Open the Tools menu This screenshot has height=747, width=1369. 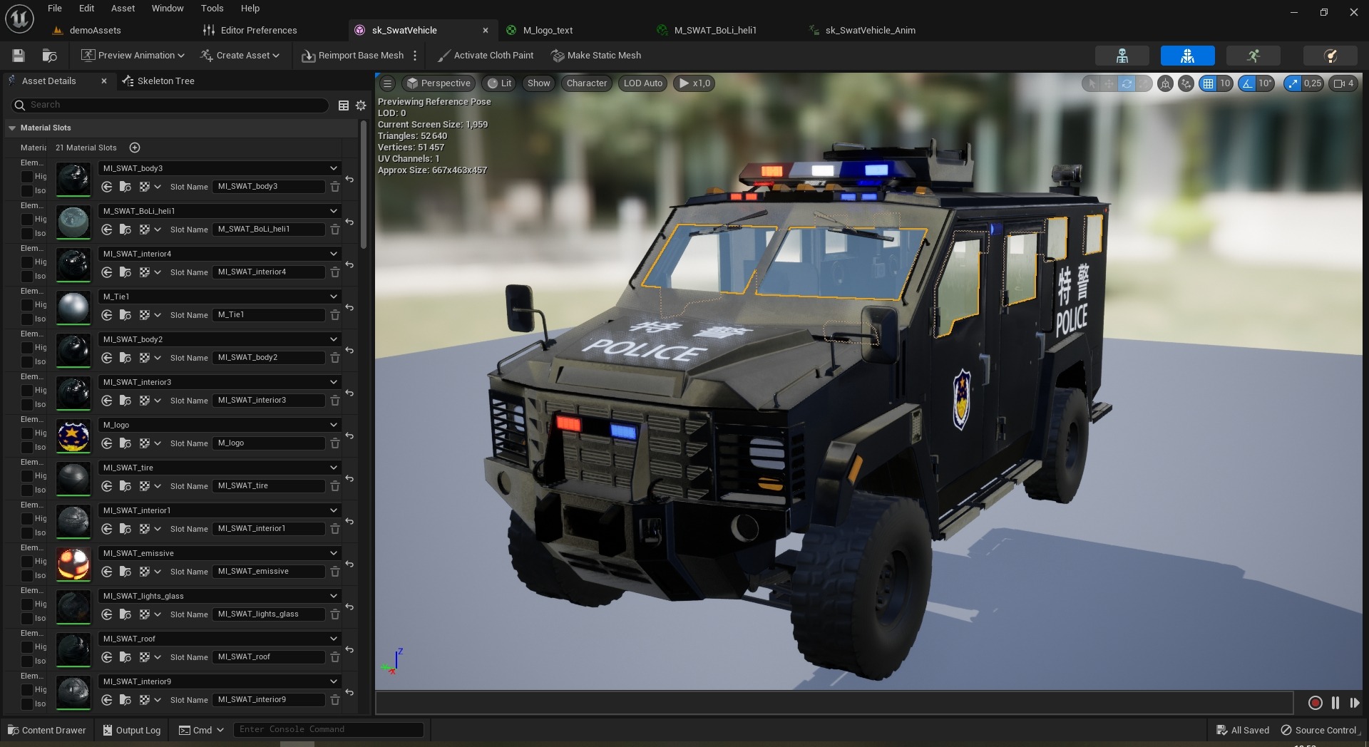212,9
